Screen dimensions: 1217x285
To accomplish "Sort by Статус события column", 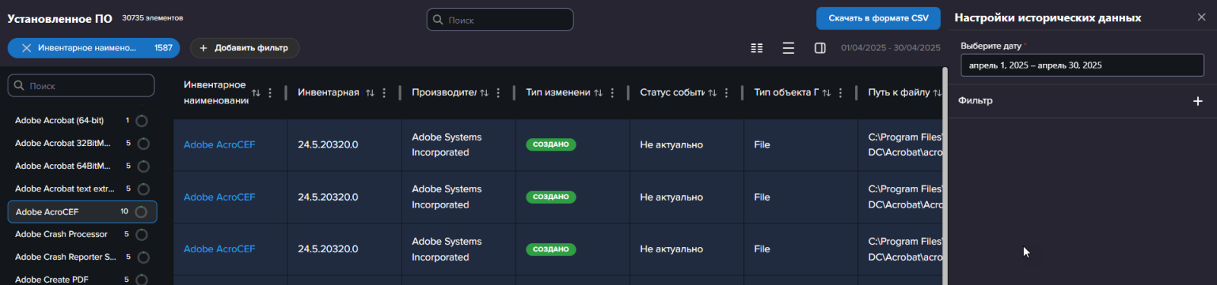I will 713,93.
